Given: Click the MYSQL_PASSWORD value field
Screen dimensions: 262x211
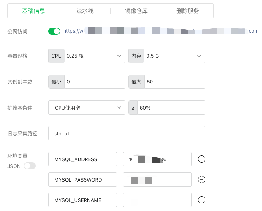Looking at the screenshot, I should (157, 180).
